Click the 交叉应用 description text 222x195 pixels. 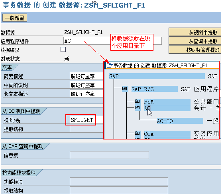(206, 134)
